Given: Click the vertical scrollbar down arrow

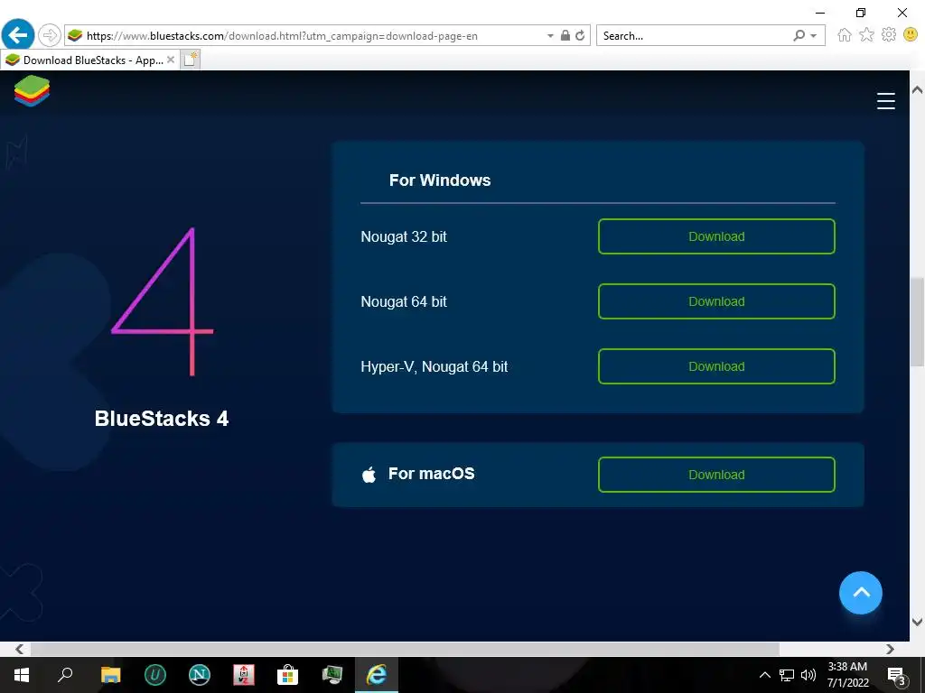Looking at the screenshot, I should (x=917, y=622).
